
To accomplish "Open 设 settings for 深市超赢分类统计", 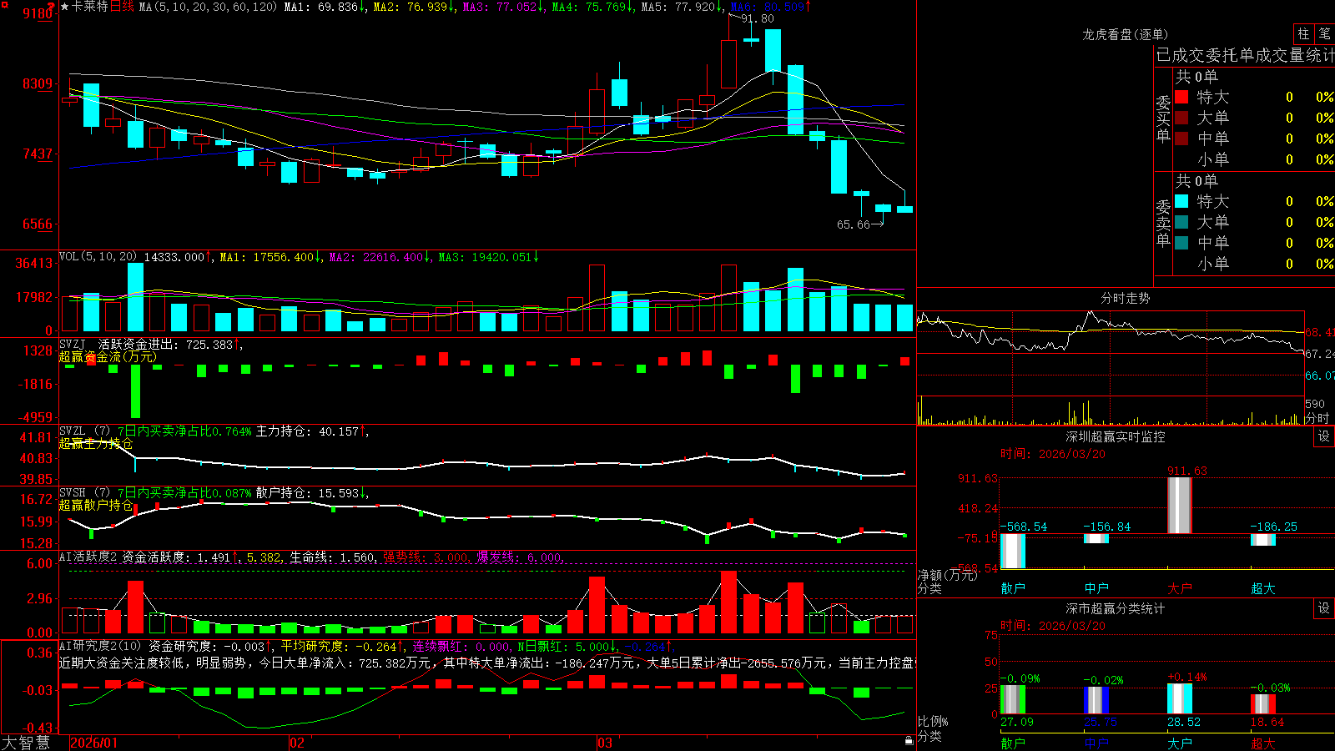I will [1324, 608].
